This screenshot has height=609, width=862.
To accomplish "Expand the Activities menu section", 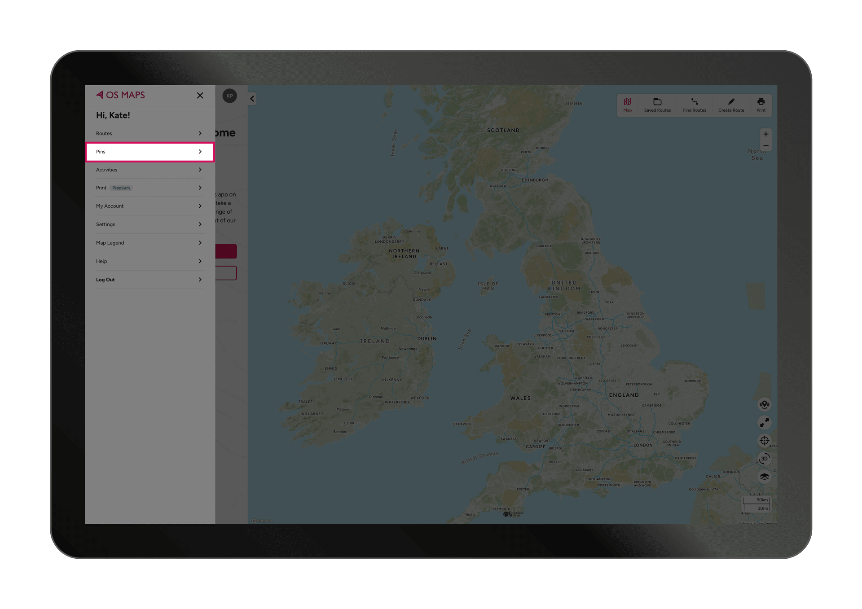I will 149,170.
